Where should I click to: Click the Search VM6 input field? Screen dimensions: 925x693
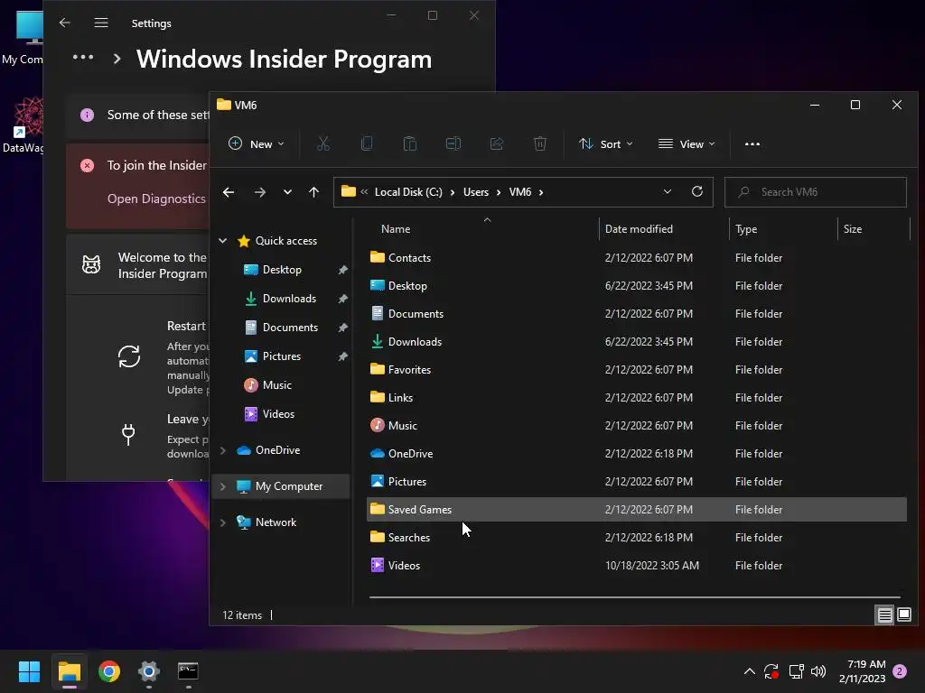click(x=816, y=192)
